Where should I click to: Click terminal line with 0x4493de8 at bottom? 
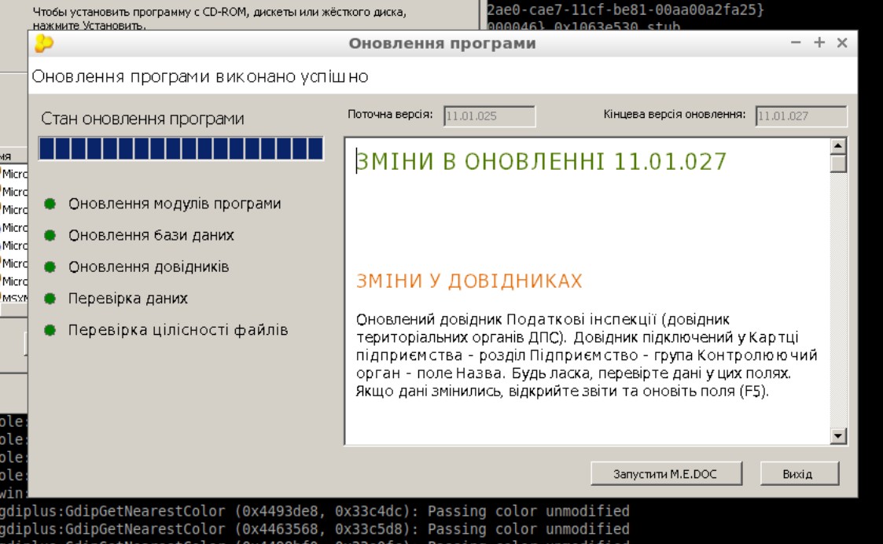coord(315,511)
